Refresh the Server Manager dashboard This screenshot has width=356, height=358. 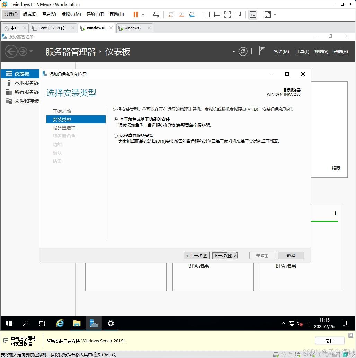click(243, 51)
